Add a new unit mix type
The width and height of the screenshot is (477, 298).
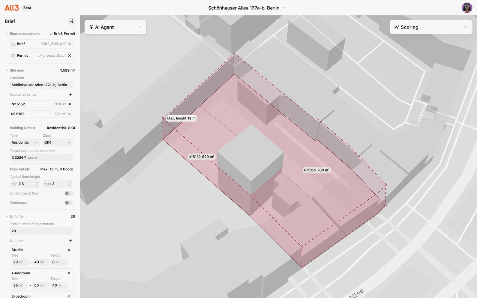pos(70,241)
